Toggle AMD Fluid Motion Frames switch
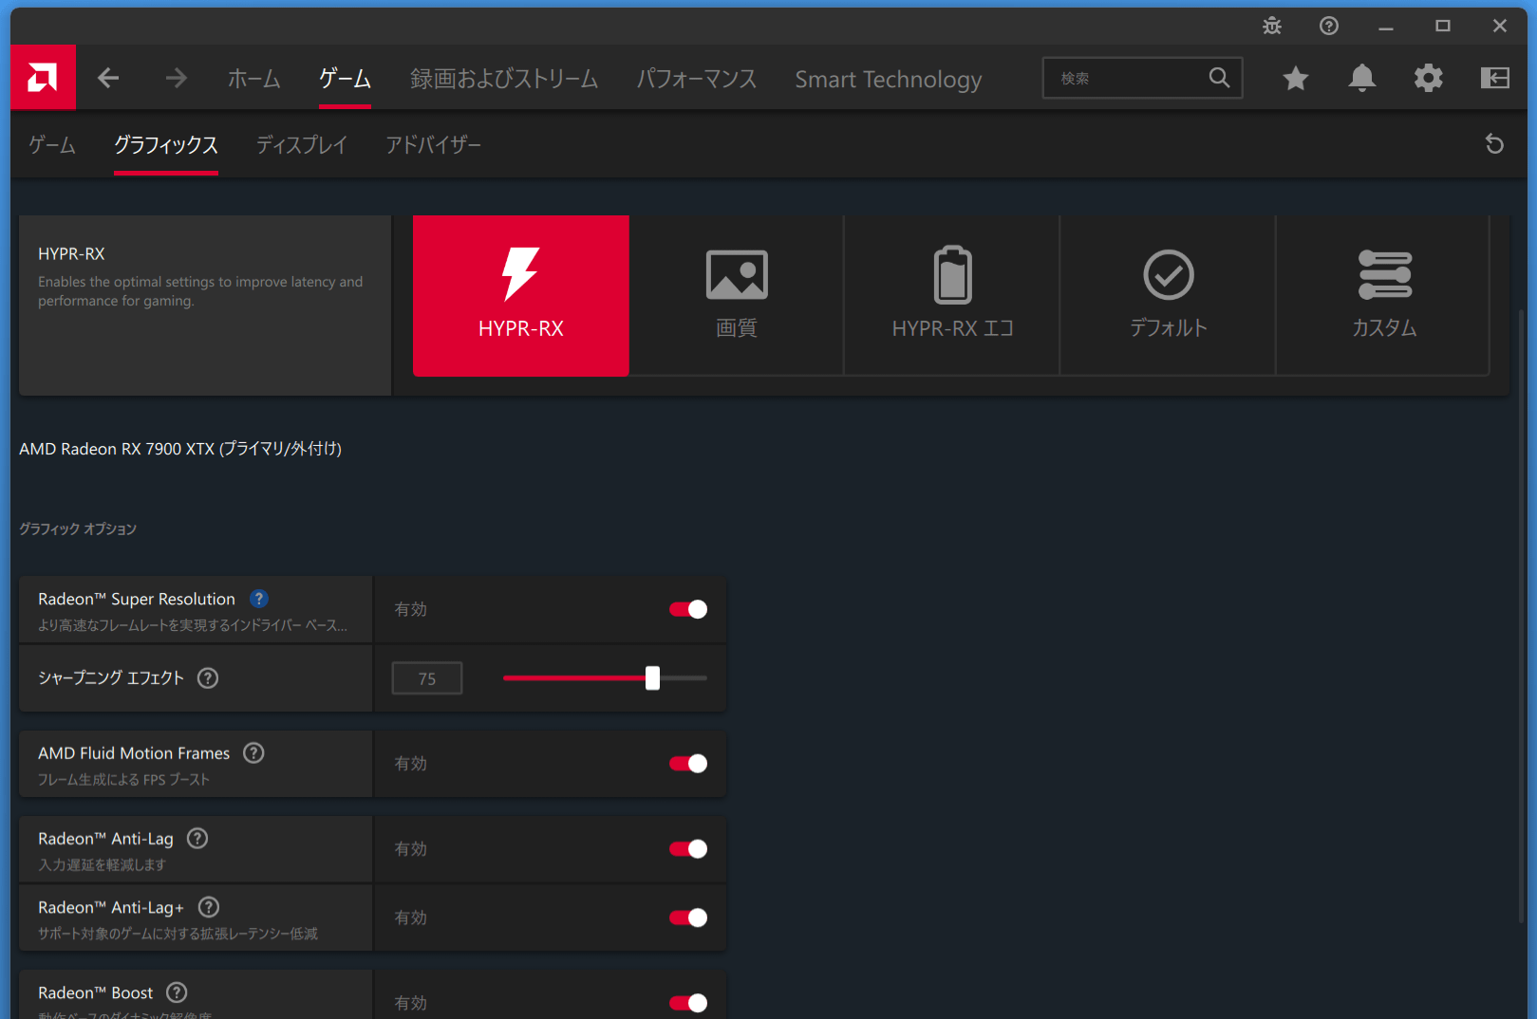This screenshot has width=1537, height=1019. coord(688,764)
